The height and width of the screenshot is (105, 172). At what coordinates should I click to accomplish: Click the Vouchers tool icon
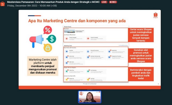click(x=67, y=51)
